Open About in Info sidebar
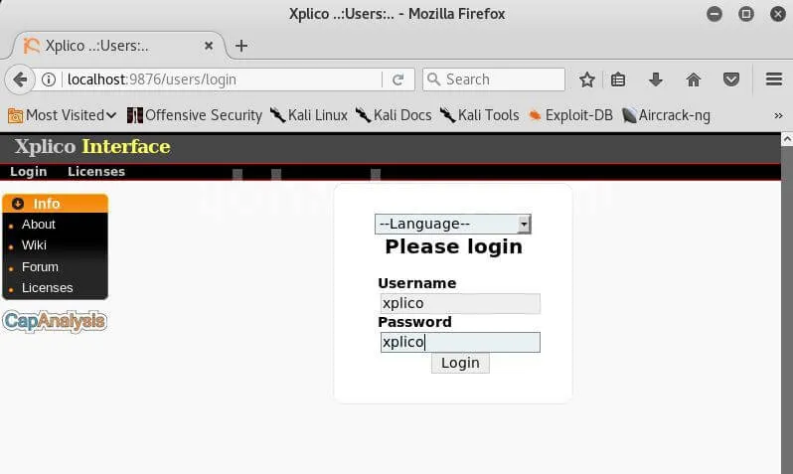 tap(39, 225)
